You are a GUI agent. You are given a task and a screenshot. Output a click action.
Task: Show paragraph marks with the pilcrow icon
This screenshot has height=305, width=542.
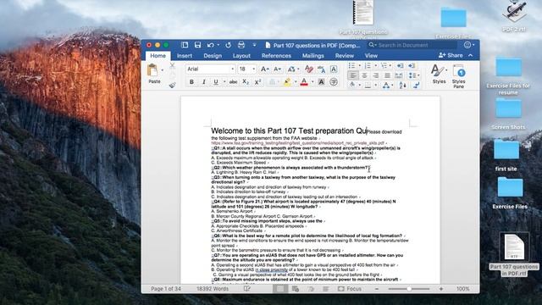416,85
